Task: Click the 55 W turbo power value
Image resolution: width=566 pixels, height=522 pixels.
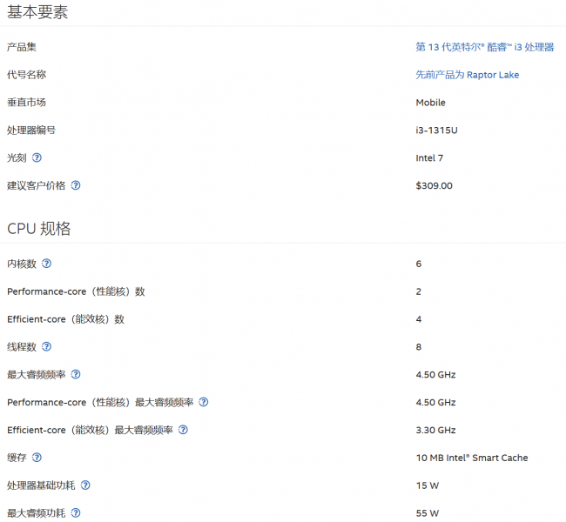Action: [428, 513]
